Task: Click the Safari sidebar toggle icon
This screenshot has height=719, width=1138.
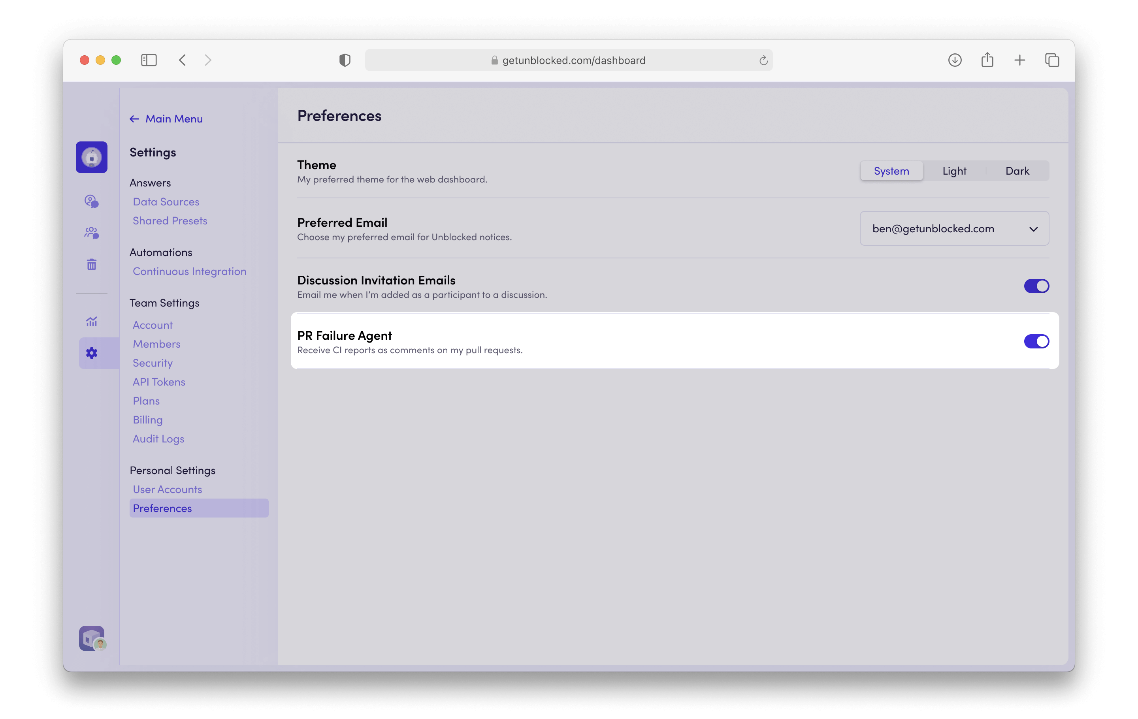Action: 149,60
